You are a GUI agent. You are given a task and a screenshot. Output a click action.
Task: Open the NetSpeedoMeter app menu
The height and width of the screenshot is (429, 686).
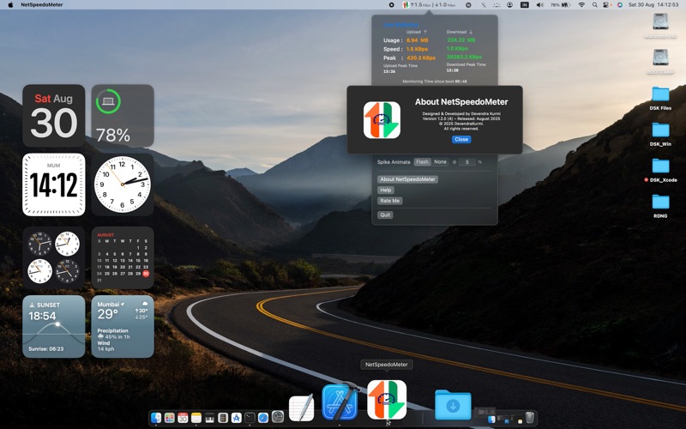click(41, 5)
